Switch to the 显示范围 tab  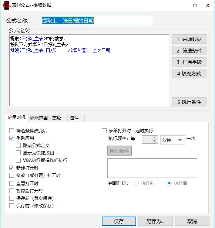point(39,118)
